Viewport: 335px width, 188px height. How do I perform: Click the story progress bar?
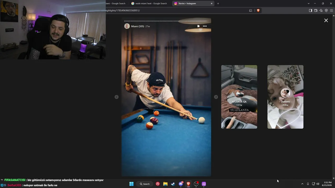[x=166, y=21]
